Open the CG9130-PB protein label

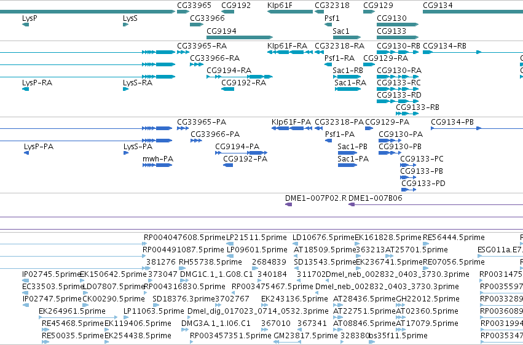(400, 147)
